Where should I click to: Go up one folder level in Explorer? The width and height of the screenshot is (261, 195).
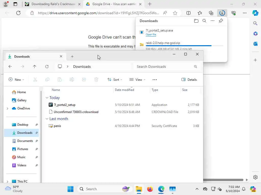coord(34,67)
